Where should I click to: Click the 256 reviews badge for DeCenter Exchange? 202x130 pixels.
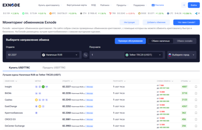[184, 126]
